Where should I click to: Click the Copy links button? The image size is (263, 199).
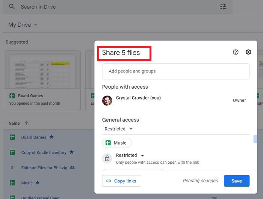click(x=121, y=181)
